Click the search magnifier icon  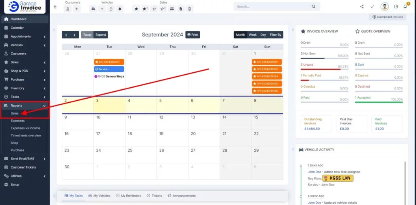pos(314,6)
